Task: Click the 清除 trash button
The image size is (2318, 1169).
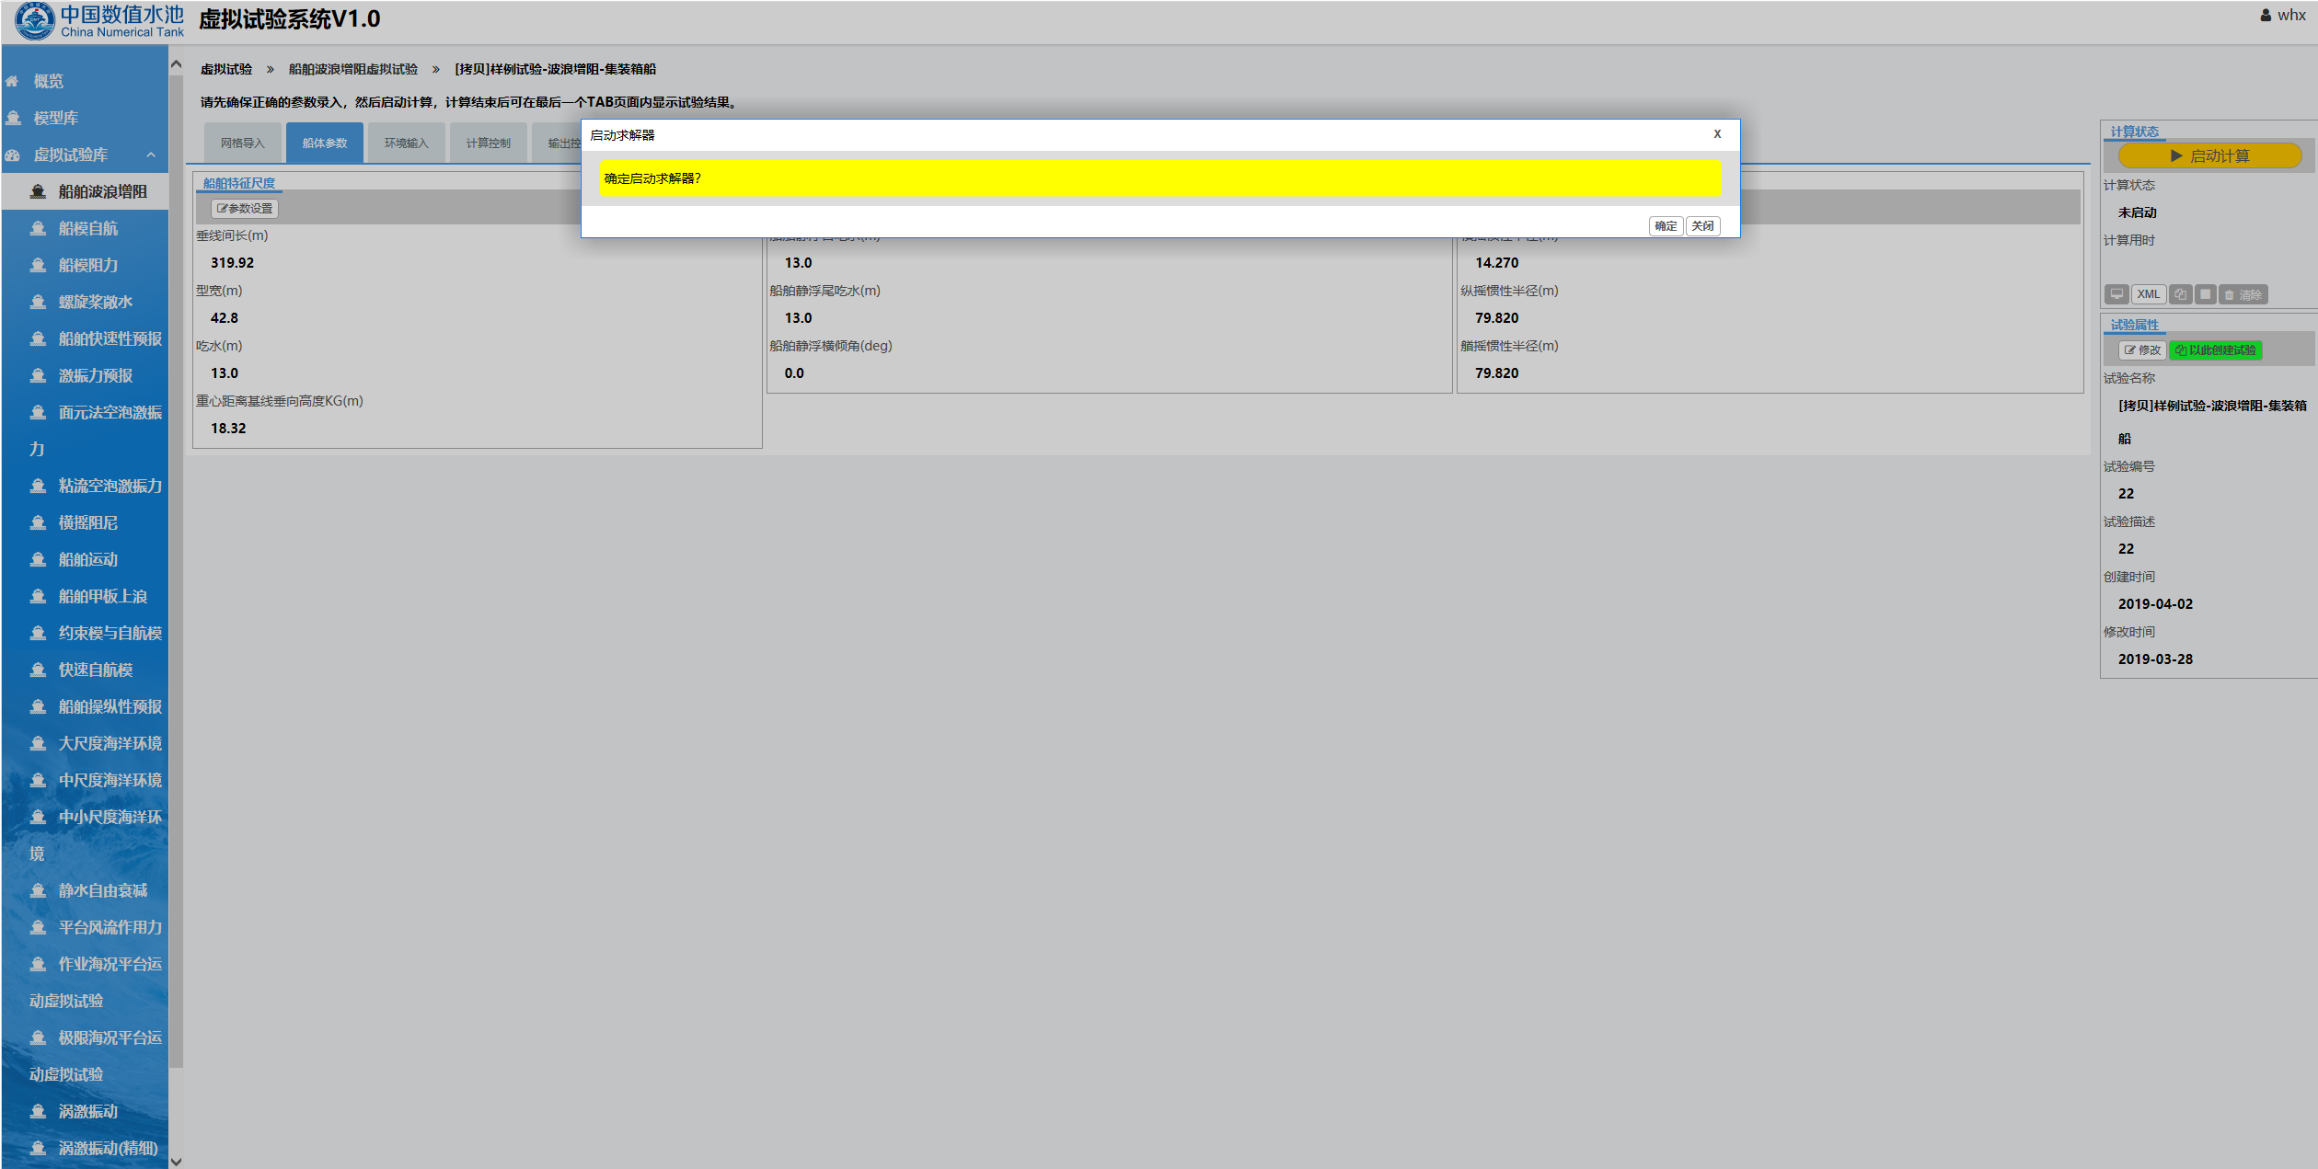Action: pos(2243,294)
